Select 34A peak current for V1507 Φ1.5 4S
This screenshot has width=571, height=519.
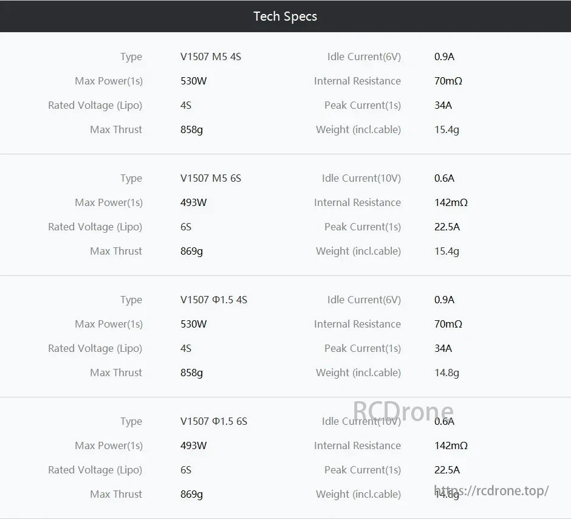pyautogui.click(x=443, y=348)
